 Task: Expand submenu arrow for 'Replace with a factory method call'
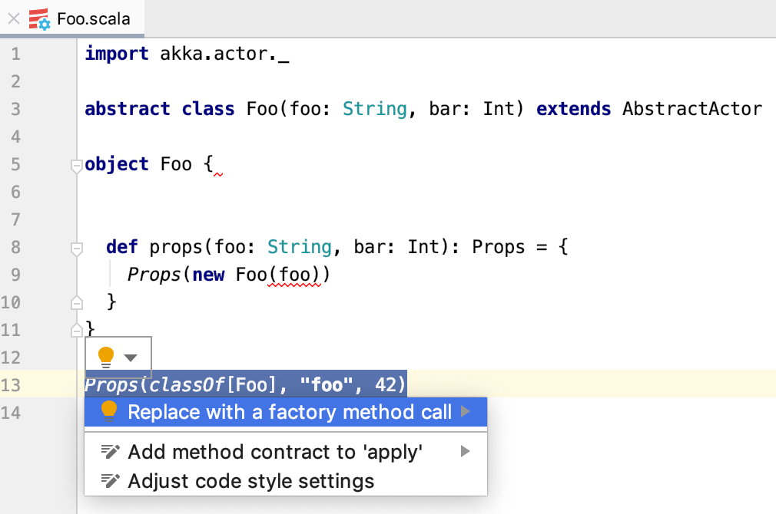pyautogui.click(x=465, y=412)
